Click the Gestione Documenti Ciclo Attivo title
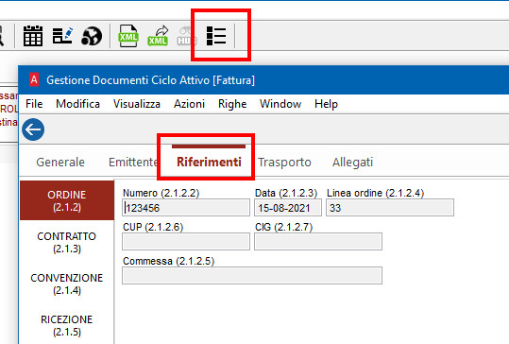The height and width of the screenshot is (344, 509). point(151,80)
